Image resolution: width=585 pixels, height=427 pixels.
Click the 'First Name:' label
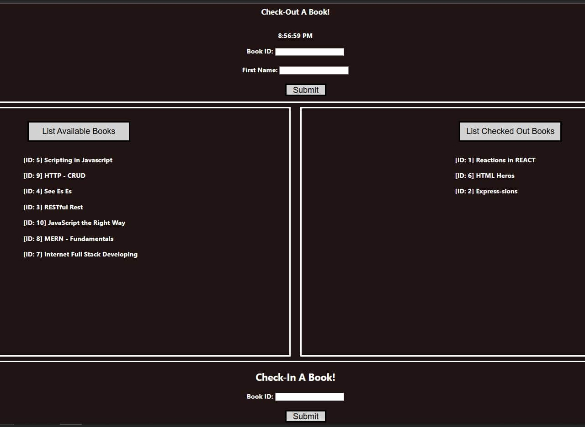[x=260, y=70]
